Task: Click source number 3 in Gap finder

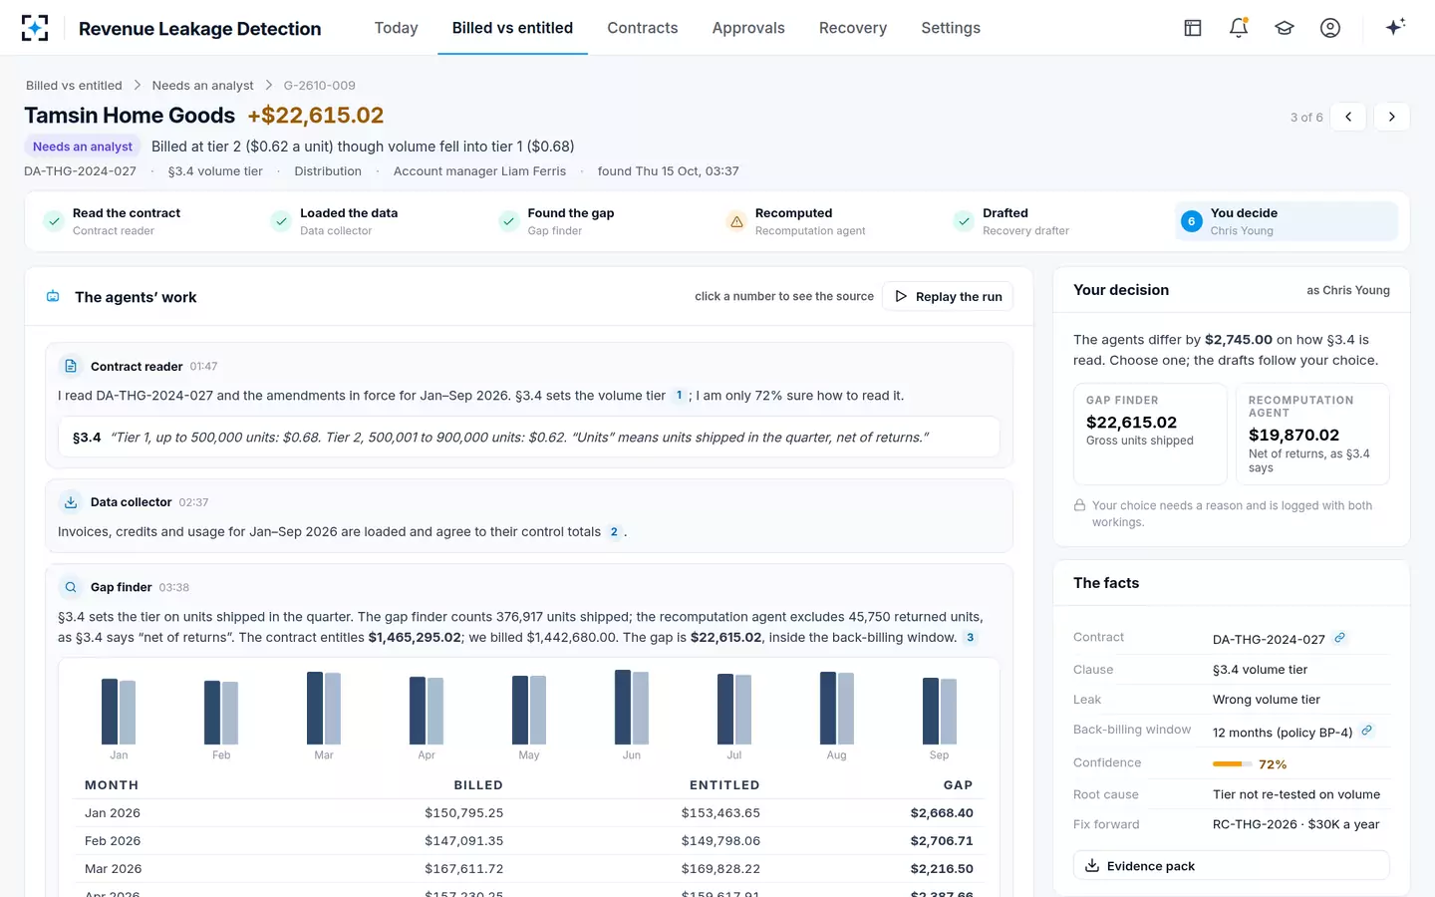Action: [970, 638]
